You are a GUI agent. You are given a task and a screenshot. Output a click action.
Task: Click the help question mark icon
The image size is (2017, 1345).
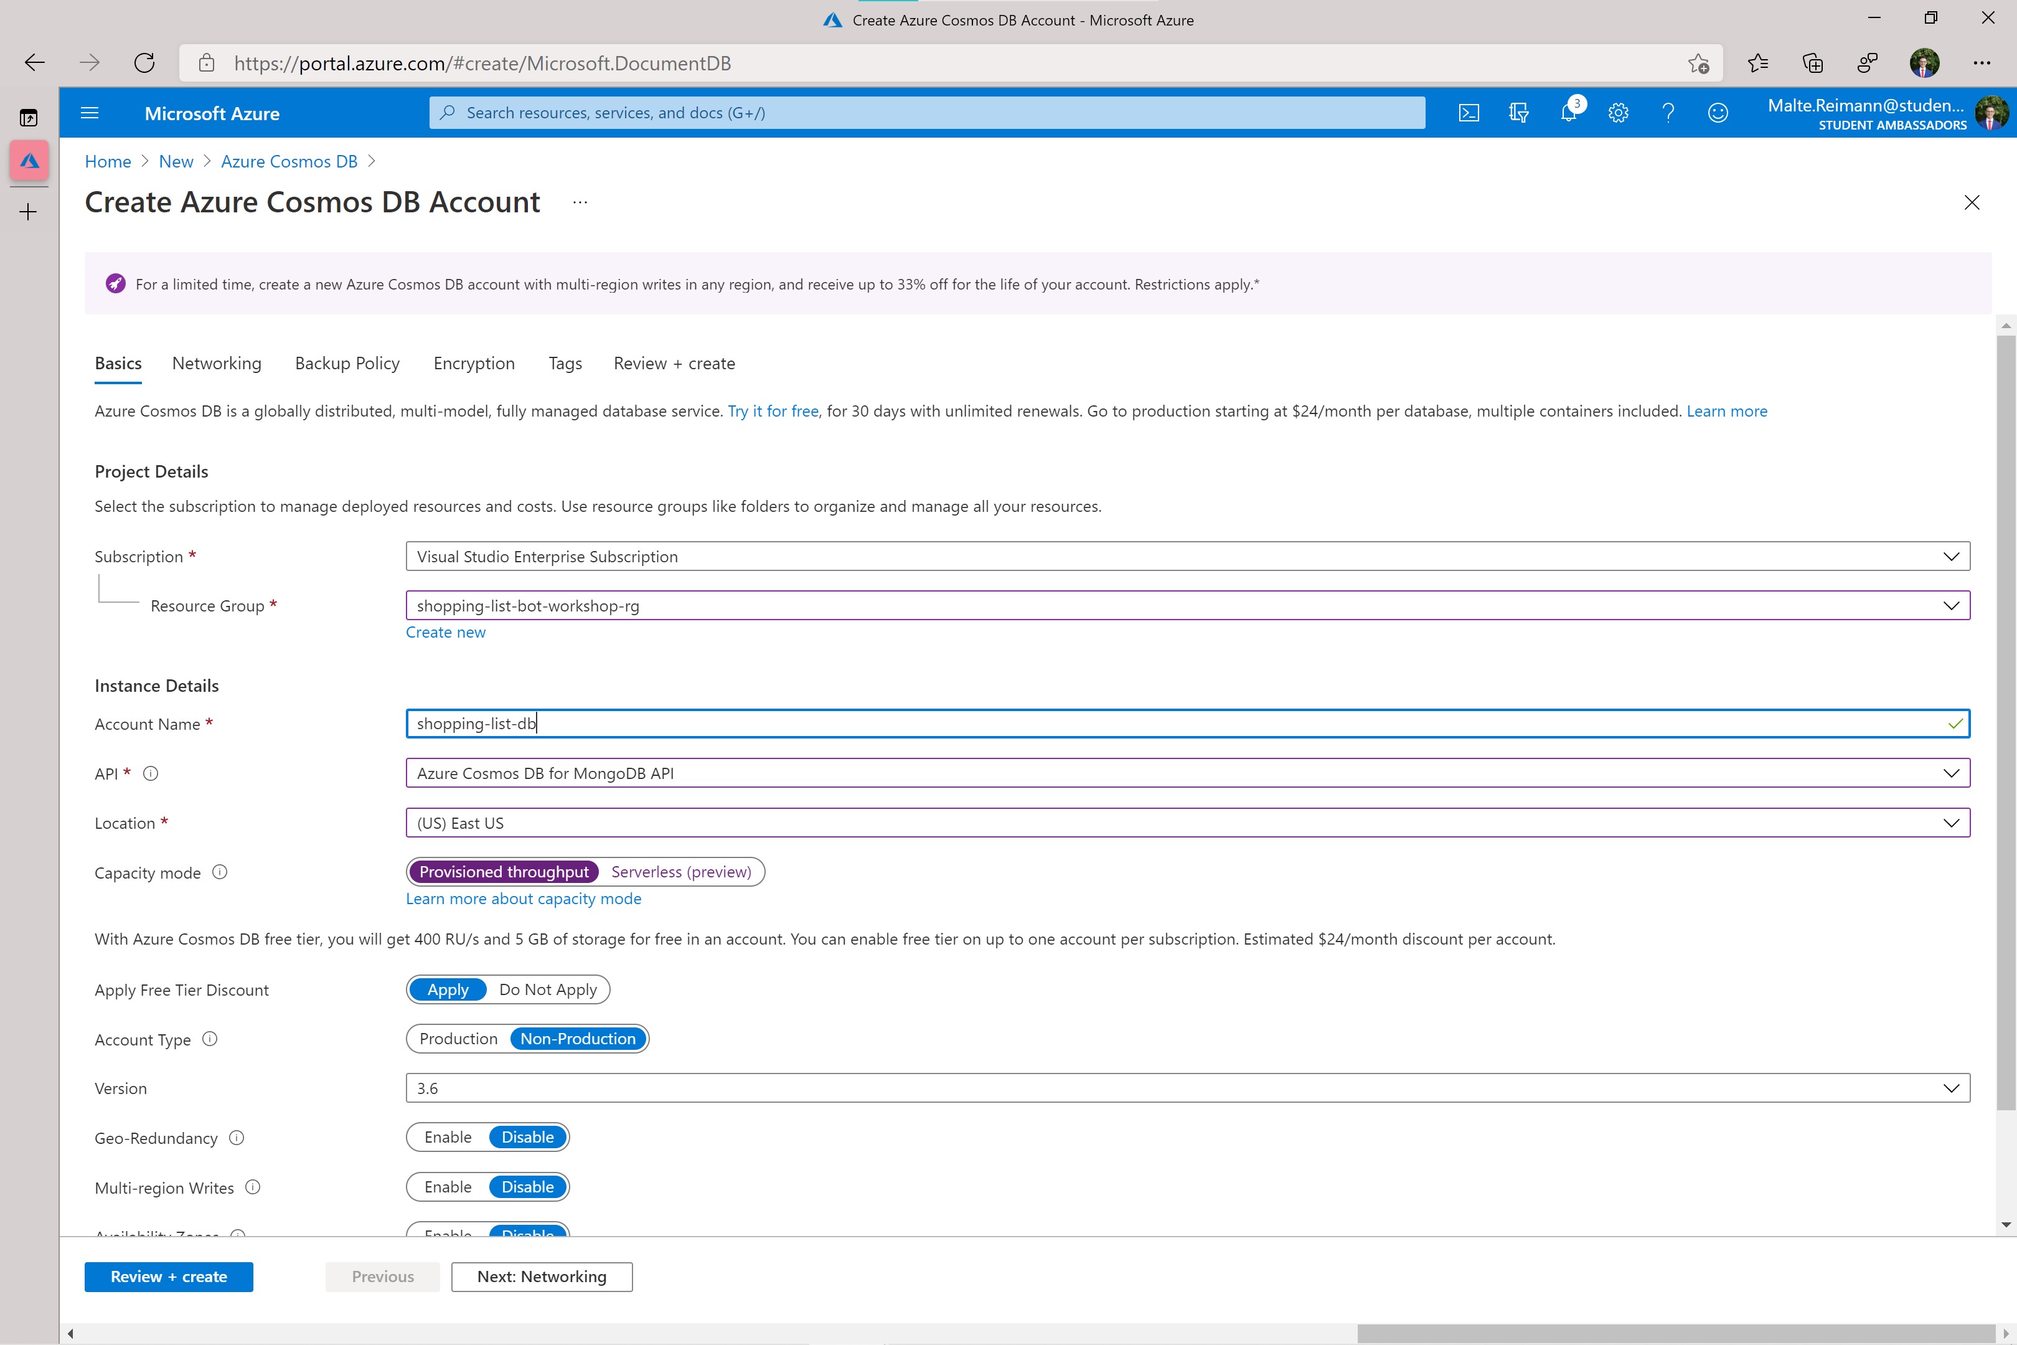tap(1668, 112)
